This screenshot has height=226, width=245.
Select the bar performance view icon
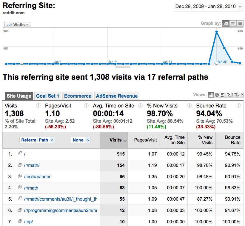(x=223, y=95)
